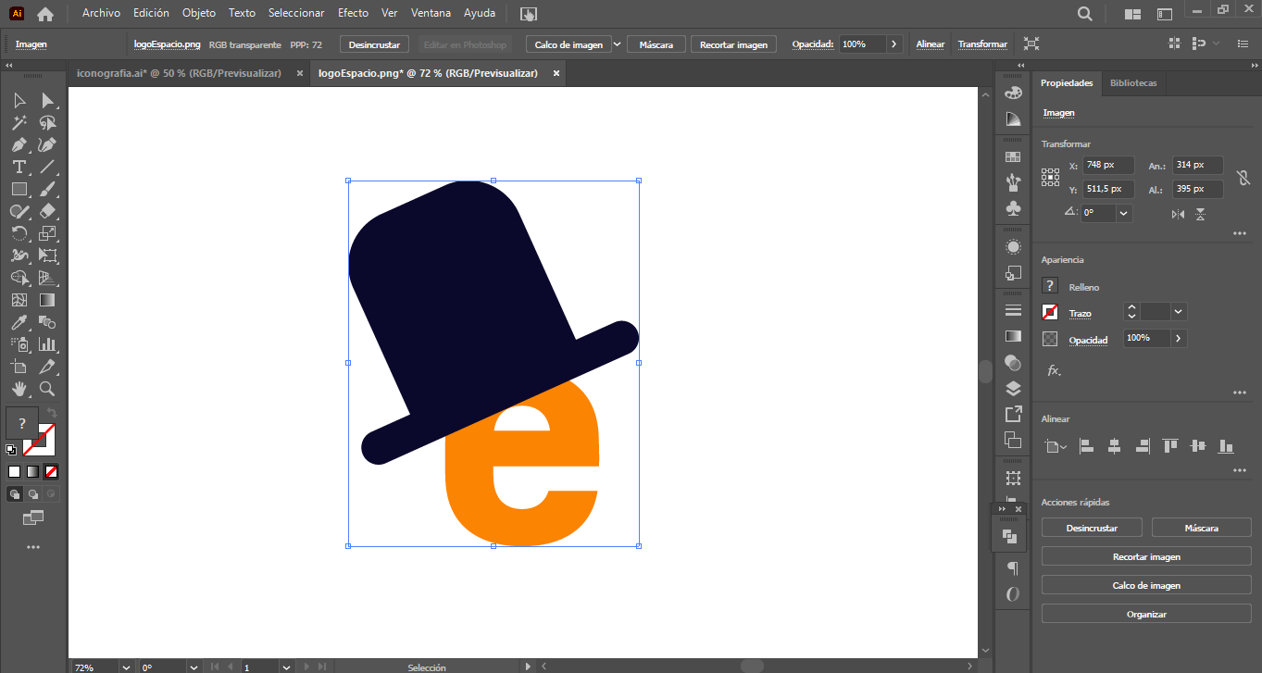Select the Rectangle tool
The image size is (1262, 673).
(x=19, y=189)
